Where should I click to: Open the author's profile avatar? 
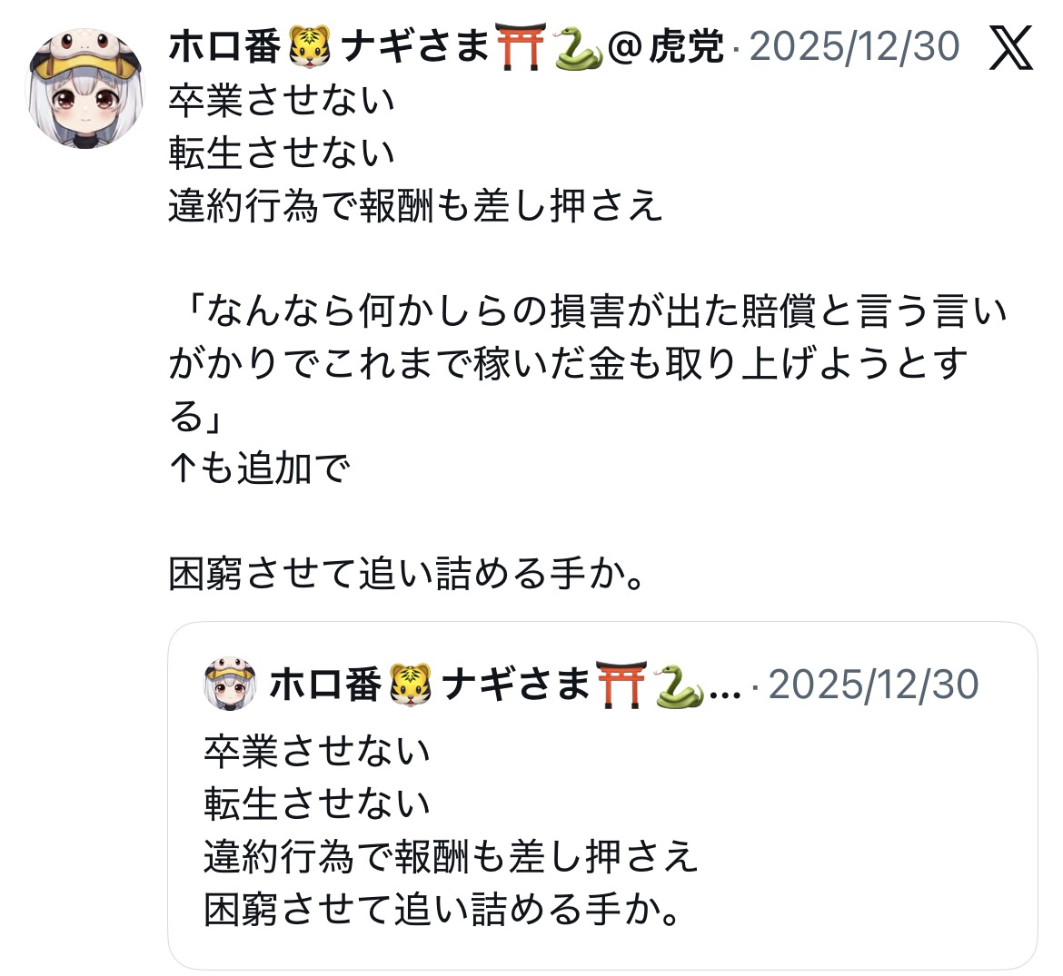84,88
